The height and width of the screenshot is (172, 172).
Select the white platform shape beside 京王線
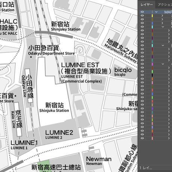pos(18,119)
